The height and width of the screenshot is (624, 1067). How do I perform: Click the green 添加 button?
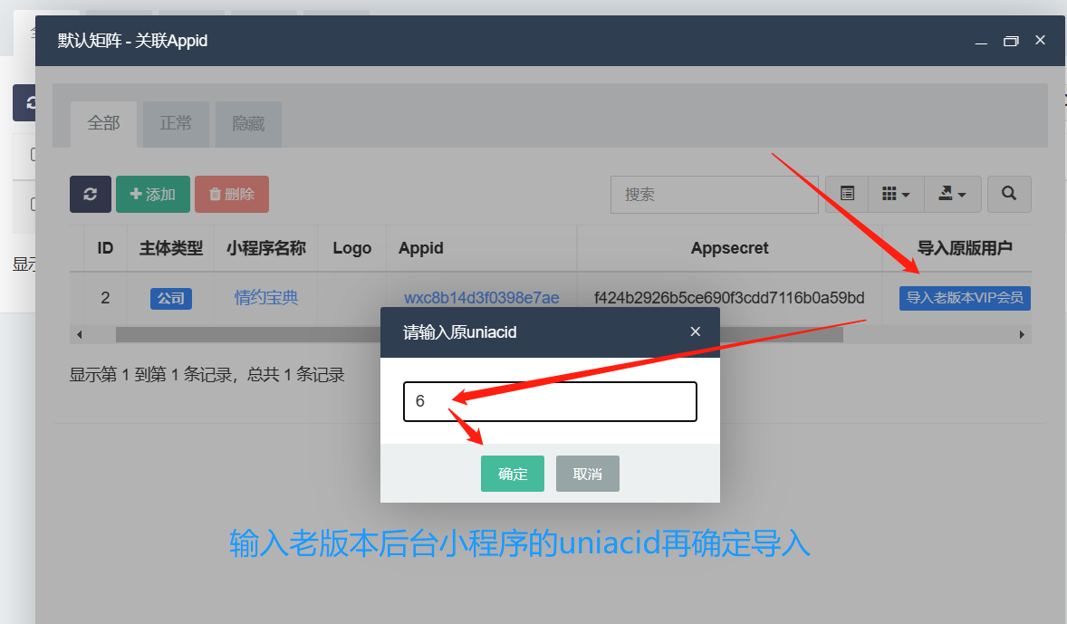pos(153,194)
